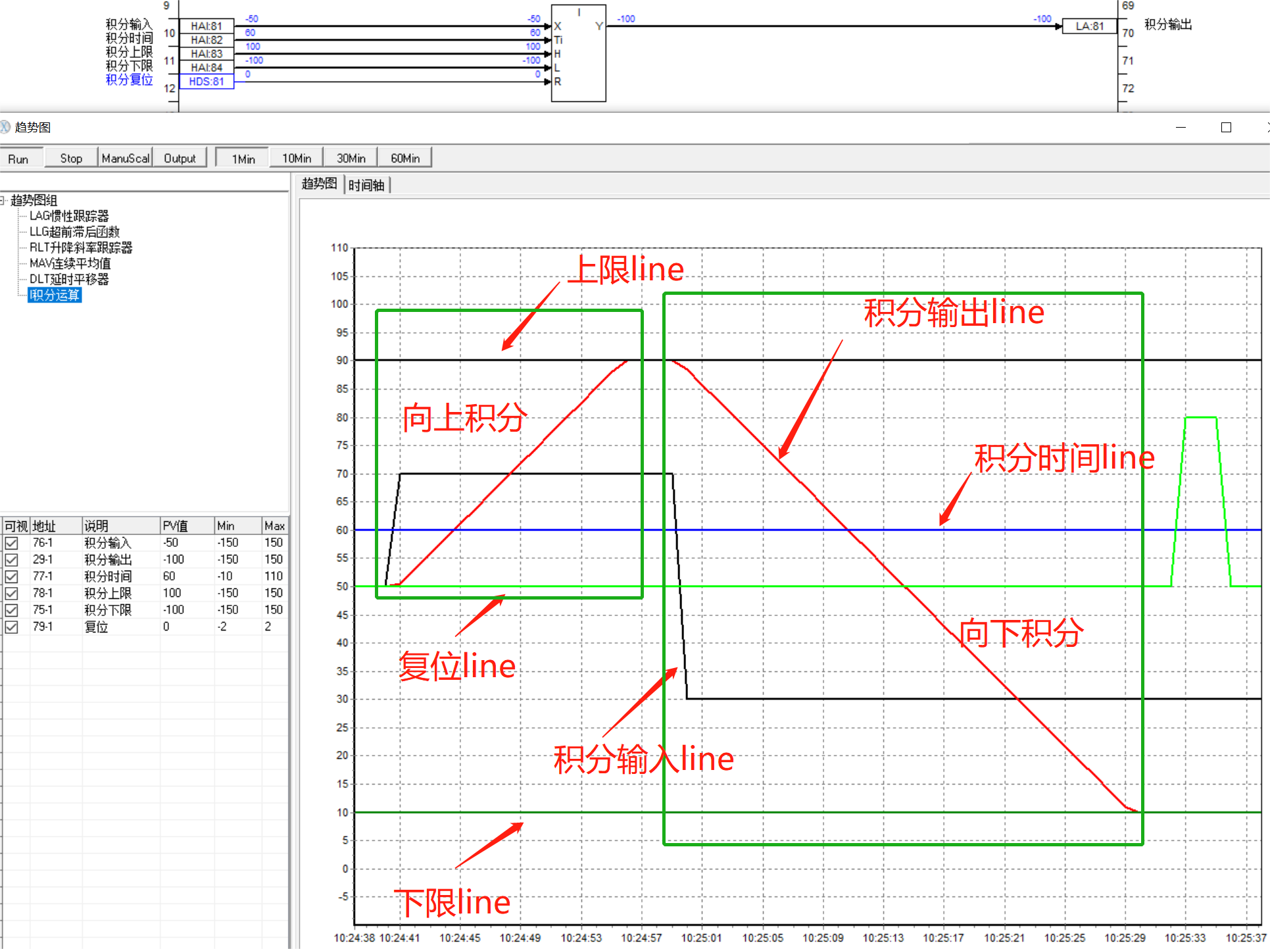Choose the 60Min time range
The width and height of the screenshot is (1270, 949).
pos(404,159)
